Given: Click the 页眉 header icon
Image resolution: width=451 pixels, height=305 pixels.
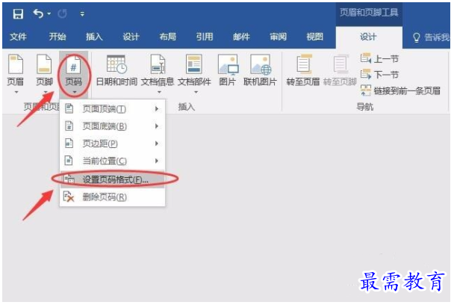Looking at the screenshot, I should [x=16, y=64].
